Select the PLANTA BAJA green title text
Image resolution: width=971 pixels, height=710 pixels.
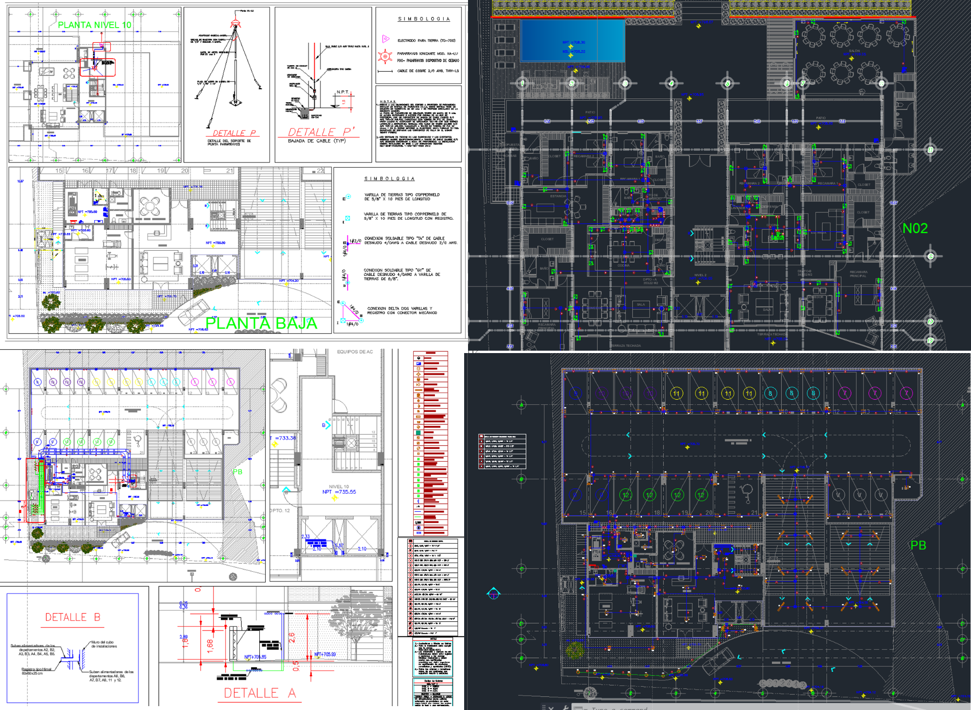(x=261, y=323)
